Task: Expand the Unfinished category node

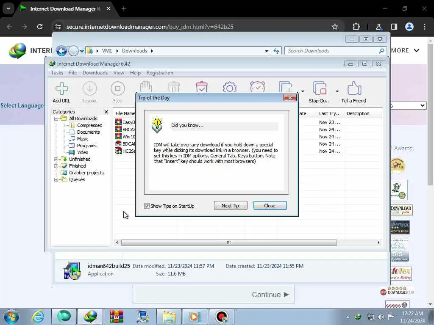Action: pyautogui.click(x=56, y=159)
